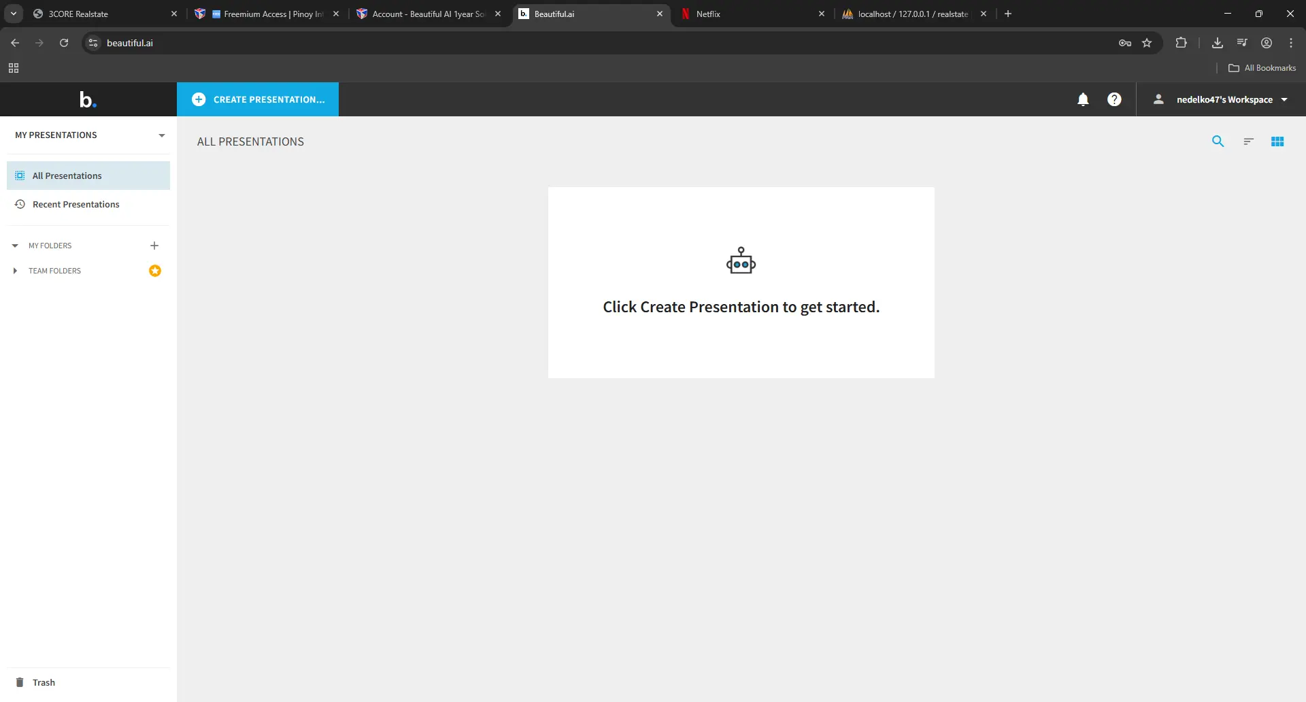The height and width of the screenshot is (702, 1306).
Task: Click the Team Folders upgrade star badge
Action: click(155, 271)
